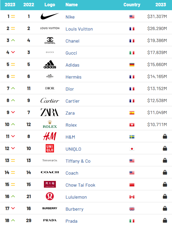Click the Switzerland flag beside Rolex

pos(132,125)
